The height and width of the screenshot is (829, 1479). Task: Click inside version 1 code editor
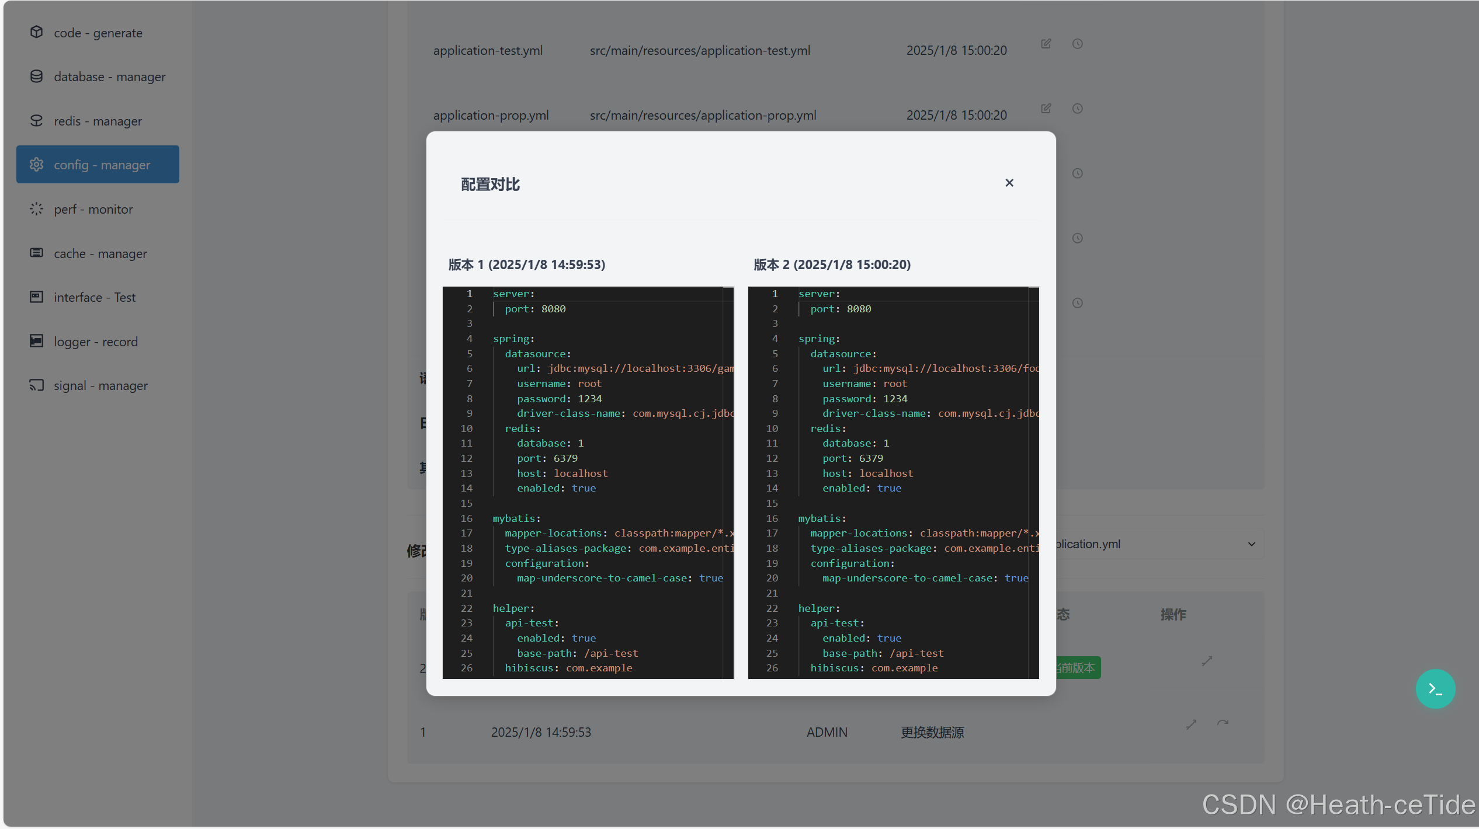click(x=588, y=482)
